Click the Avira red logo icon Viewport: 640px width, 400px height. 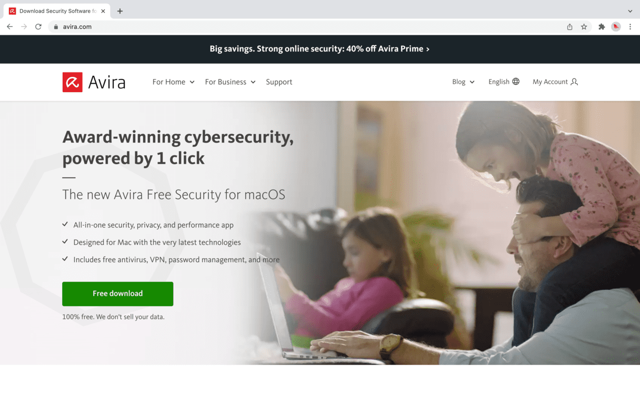72,82
